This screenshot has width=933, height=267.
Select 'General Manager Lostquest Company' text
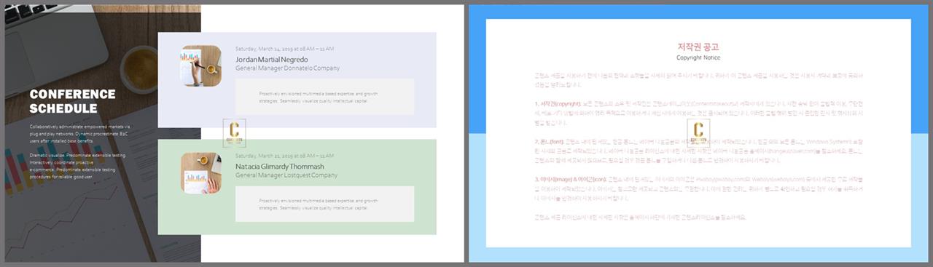click(286, 175)
